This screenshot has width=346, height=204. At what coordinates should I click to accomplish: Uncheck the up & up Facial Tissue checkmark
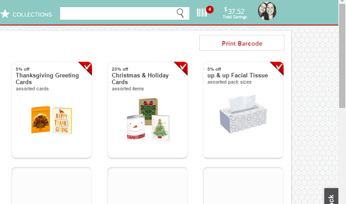click(278, 67)
